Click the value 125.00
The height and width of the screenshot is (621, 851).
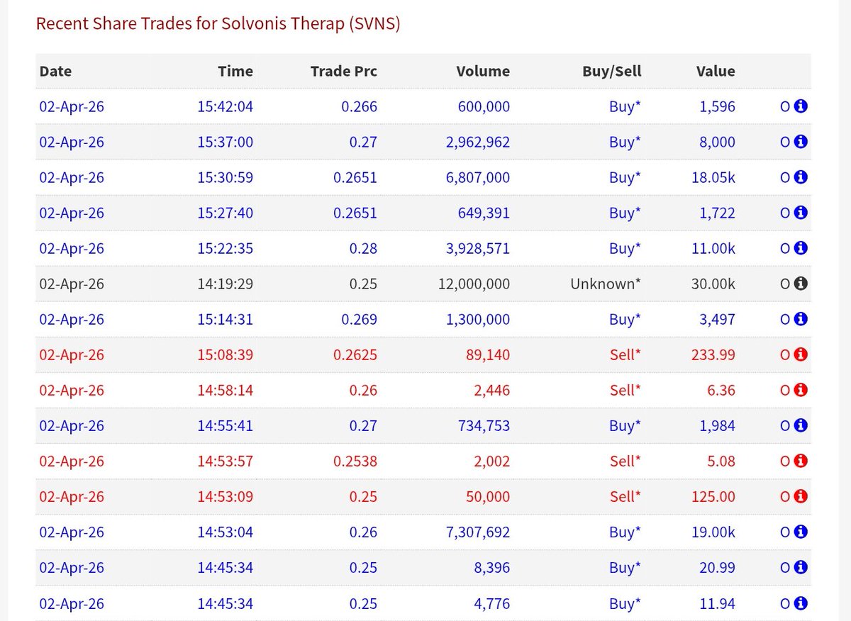713,496
